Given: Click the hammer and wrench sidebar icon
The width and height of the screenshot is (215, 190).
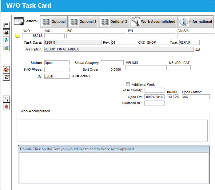Looking at the screenshot, I should (x=6, y=99).
